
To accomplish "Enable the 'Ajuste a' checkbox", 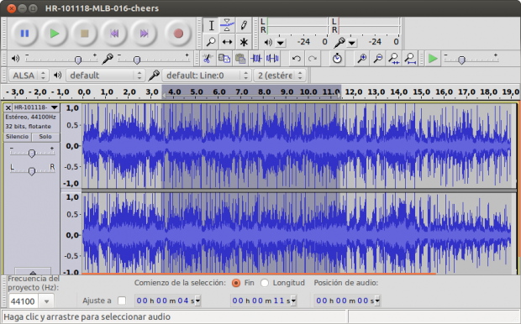I will click(122, 300).
